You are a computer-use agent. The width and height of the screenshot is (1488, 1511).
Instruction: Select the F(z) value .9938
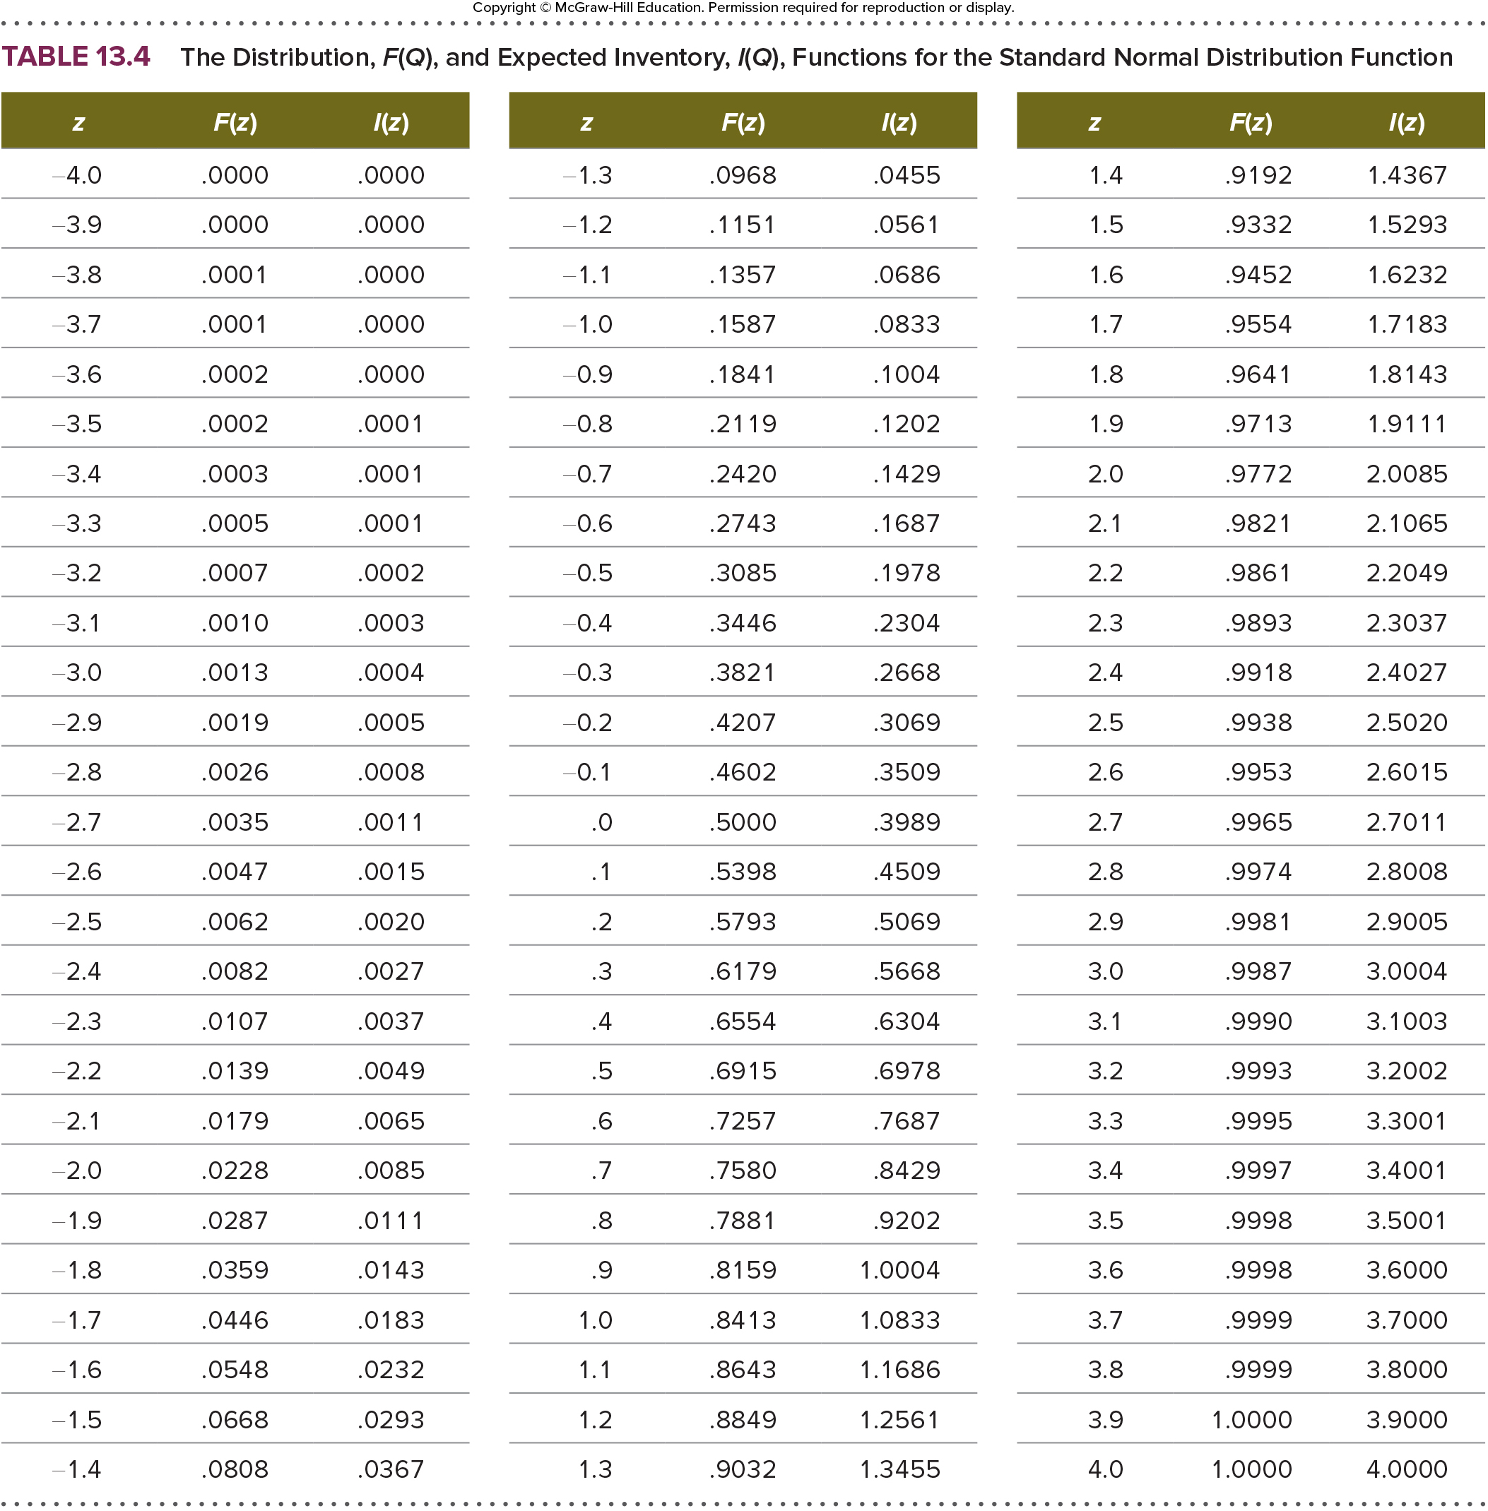click(x=1258, y=723)
